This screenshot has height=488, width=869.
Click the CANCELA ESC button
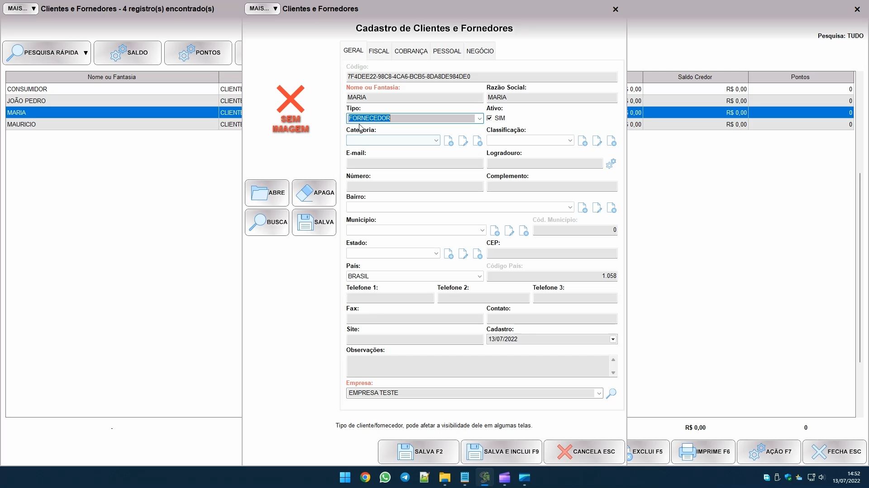(x=584, y=451)
